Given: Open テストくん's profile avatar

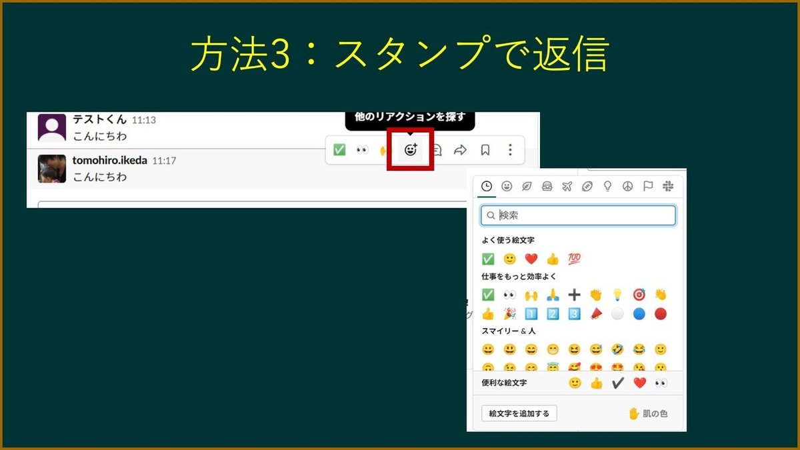Looking at the screenshot, I should tap(52, 127).
